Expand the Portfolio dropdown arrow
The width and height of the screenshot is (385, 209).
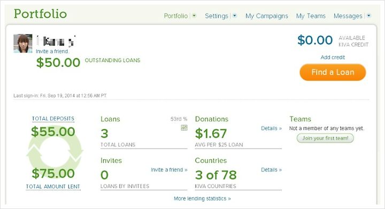coord(194,16)
